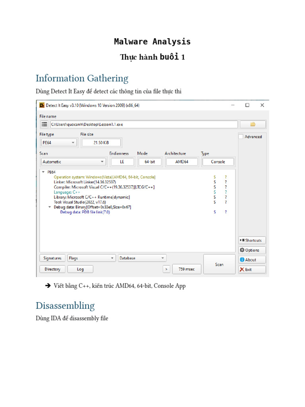Screen dimensions: 305x407
Task: Close the Detect It Easy window
Action: tap(262, 105)
